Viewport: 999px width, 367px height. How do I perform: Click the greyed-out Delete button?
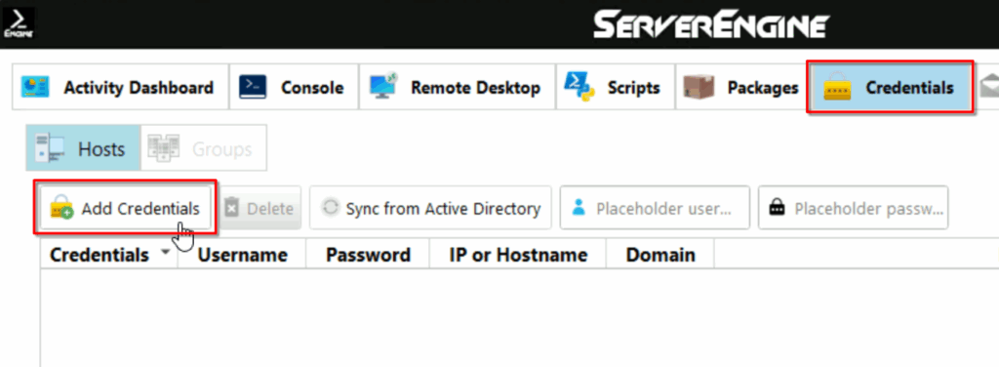(x=260, y=208)
